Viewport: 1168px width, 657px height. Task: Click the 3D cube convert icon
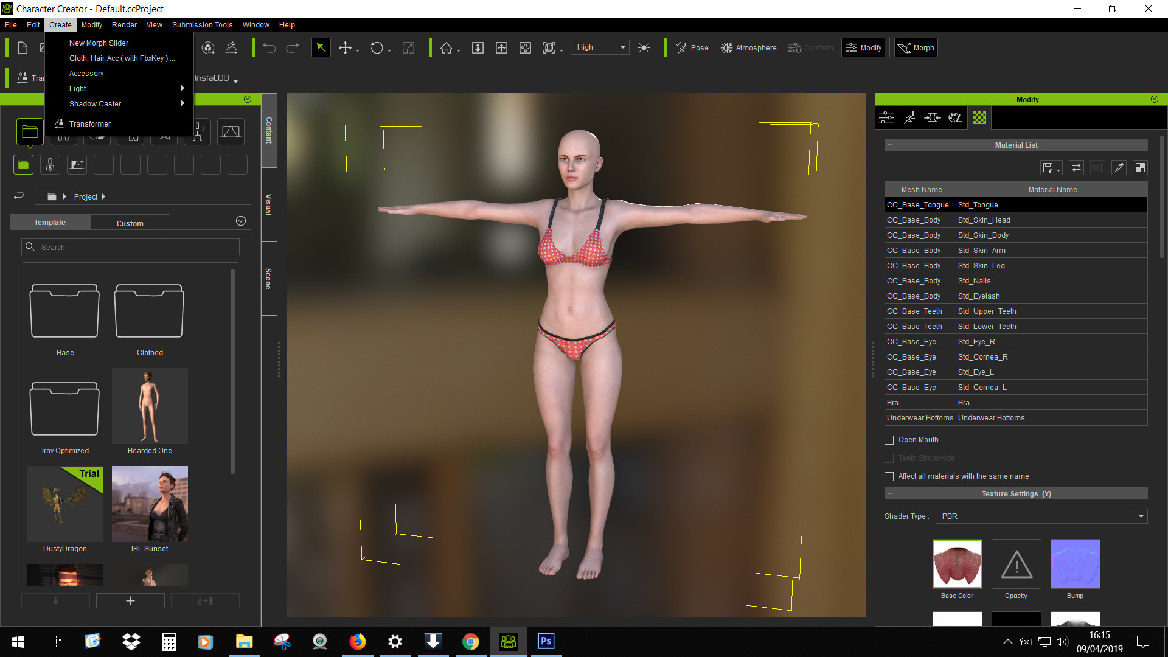(208, 48)
